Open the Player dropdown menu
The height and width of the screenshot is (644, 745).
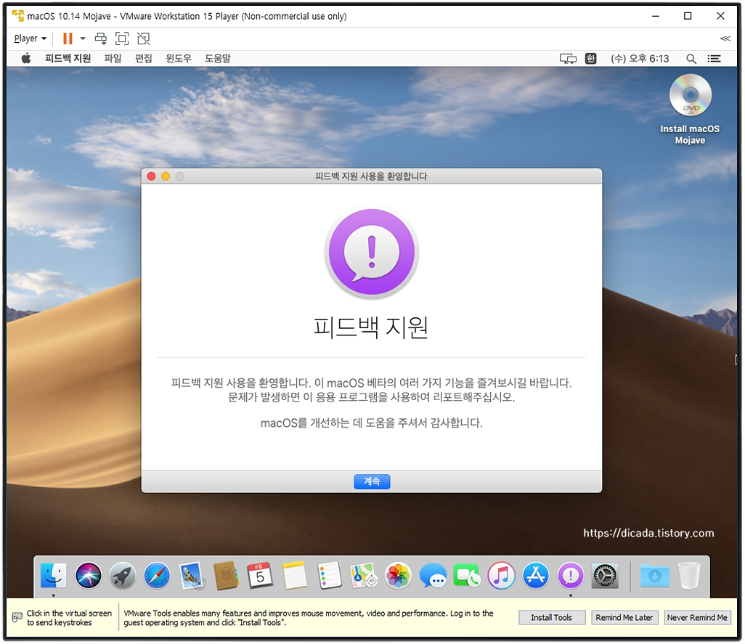[x=30, y=38]
